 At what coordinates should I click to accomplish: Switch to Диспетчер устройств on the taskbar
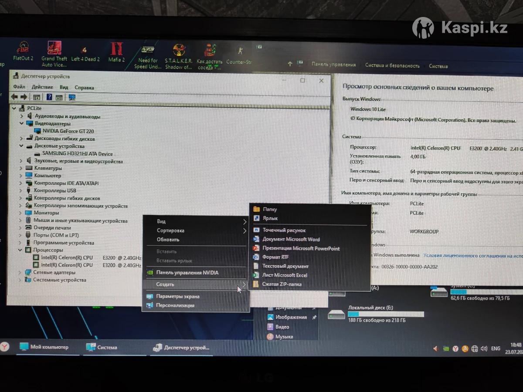pyautogui.click(x=181, y=348)
